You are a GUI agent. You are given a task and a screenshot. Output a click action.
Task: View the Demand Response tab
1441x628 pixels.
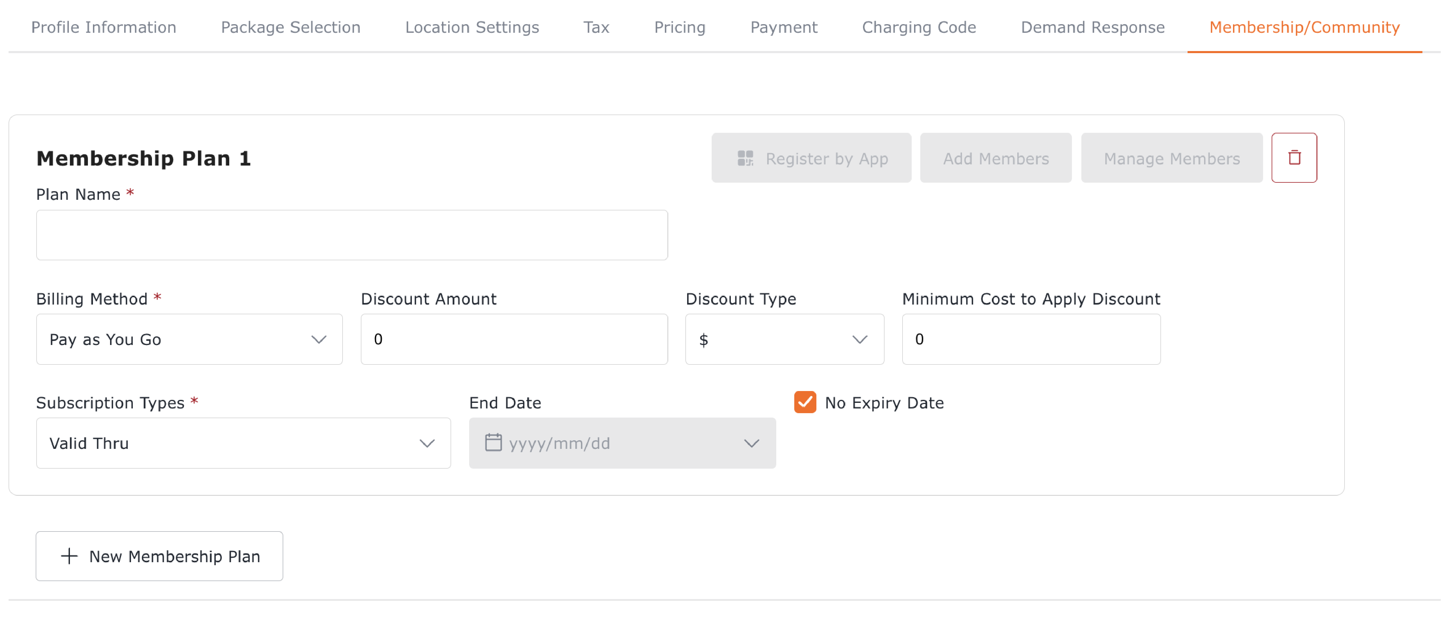coord(1093,27)
